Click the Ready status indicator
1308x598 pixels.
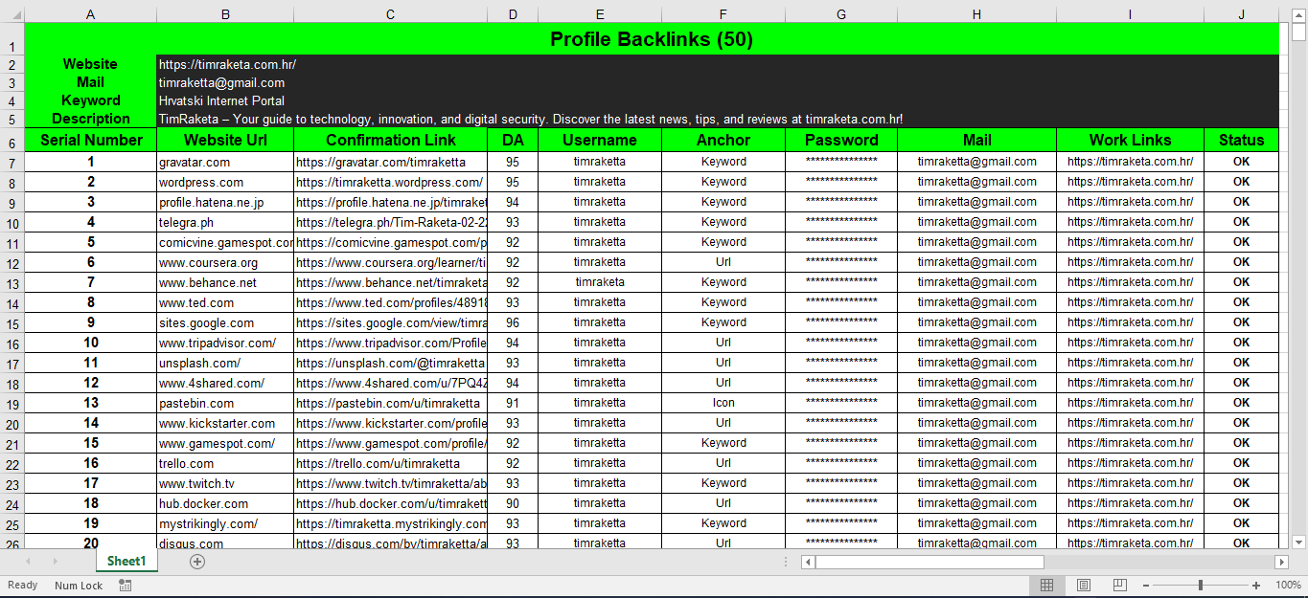pos(22,585)
